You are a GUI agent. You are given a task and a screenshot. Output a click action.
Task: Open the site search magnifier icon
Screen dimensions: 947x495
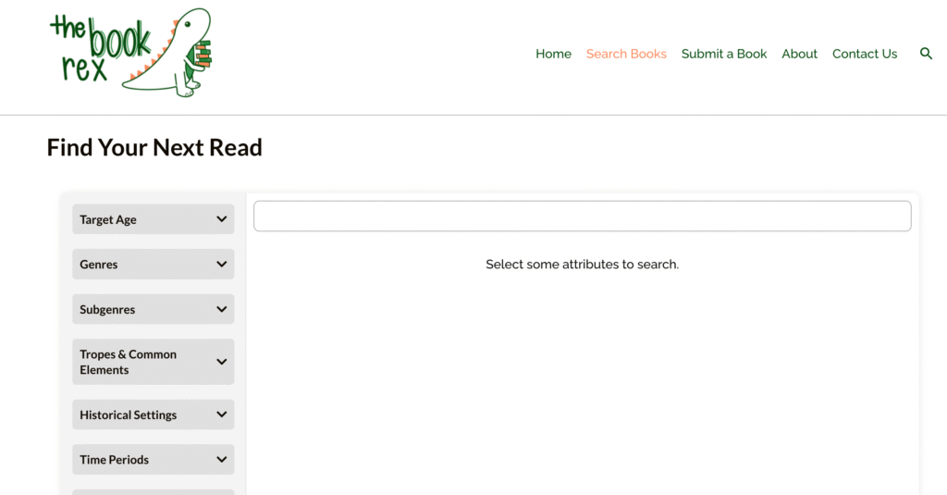(926, 54)
